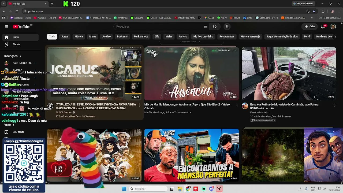The width and height of the screenshot is (343, 193).
Task: Open a new browser tab
Action: click(52, 3)
